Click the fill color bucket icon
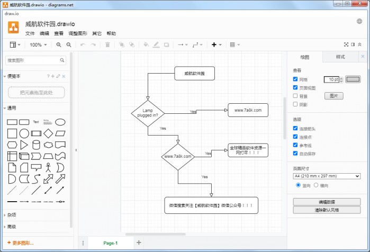The image size is (370, 252). 146,44
